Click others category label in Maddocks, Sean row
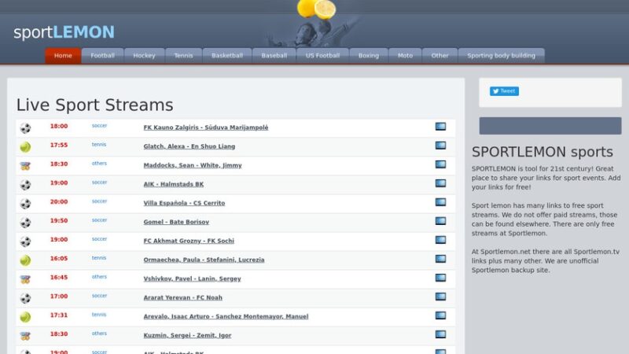 (x=99, y=164)
